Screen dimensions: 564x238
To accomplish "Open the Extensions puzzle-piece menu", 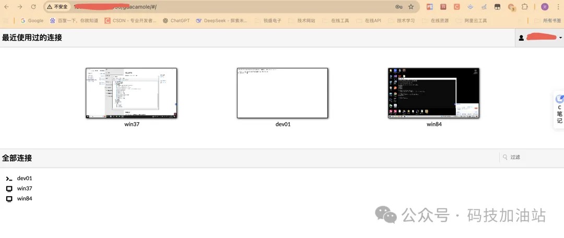I will tap(525, 7).
